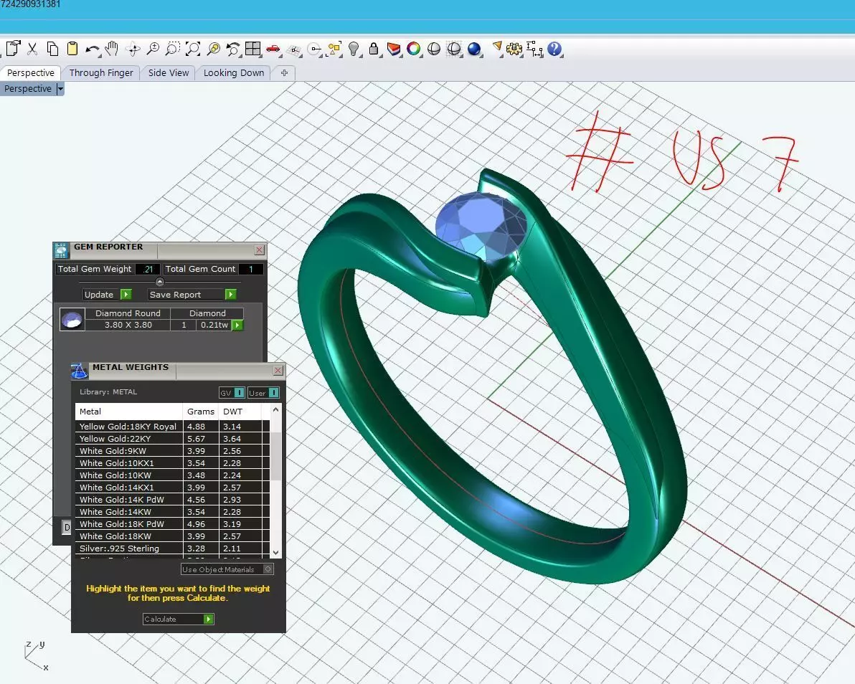This screenshot has height=684, width=855.
Task: Switch to the Looking Down tab
Action: coord(233,73)
